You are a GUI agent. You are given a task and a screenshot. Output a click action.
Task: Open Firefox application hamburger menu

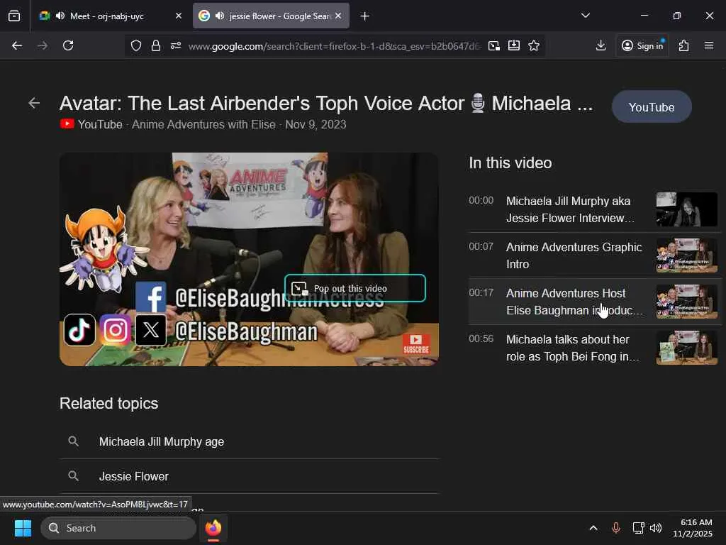pos(709,45)
